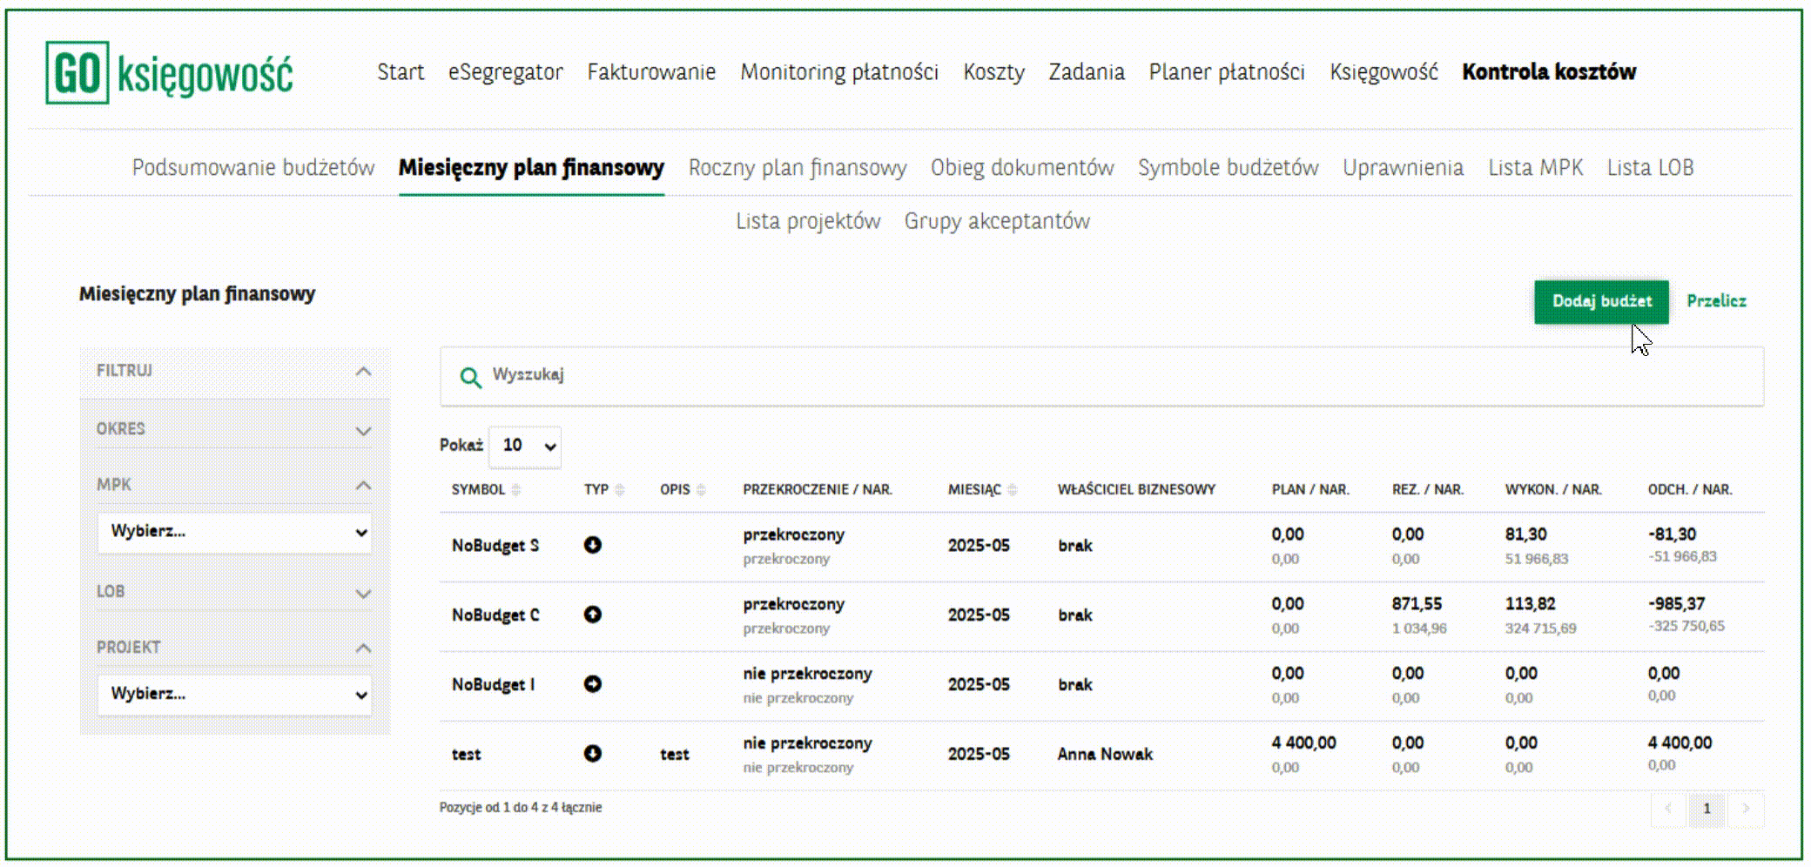Switch to Podsumowanie budżetów tab
This screenshot has width=1811, height=867.
pyautogui.click(x=253, y=168)
